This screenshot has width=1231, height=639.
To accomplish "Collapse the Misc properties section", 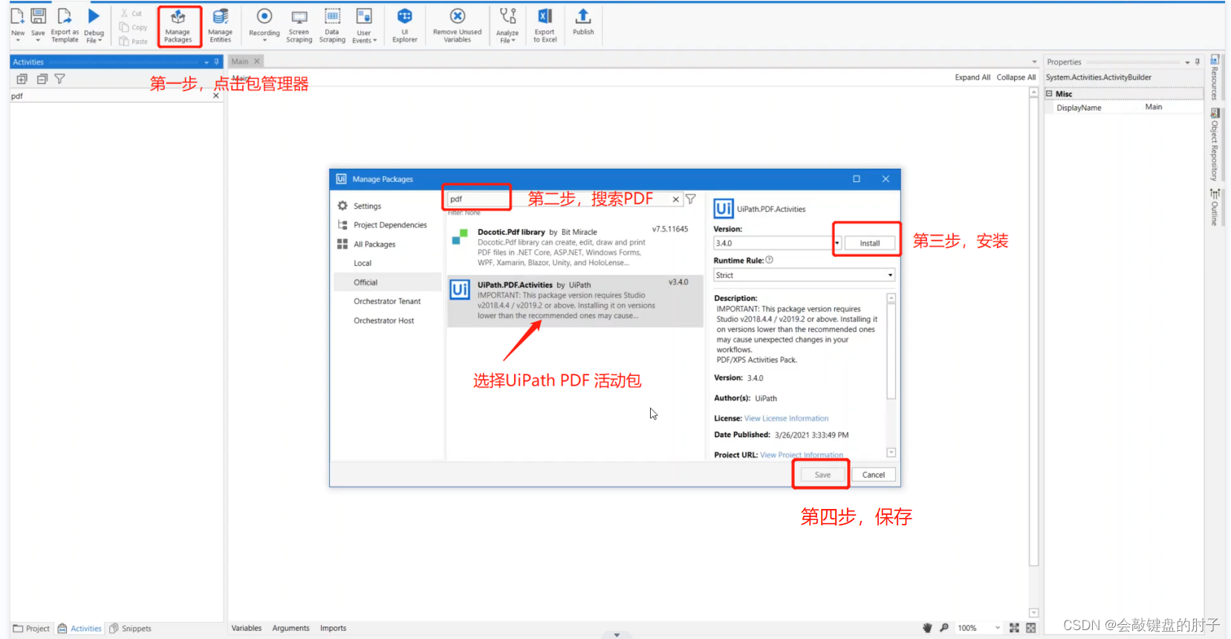I will [1049, 94].
